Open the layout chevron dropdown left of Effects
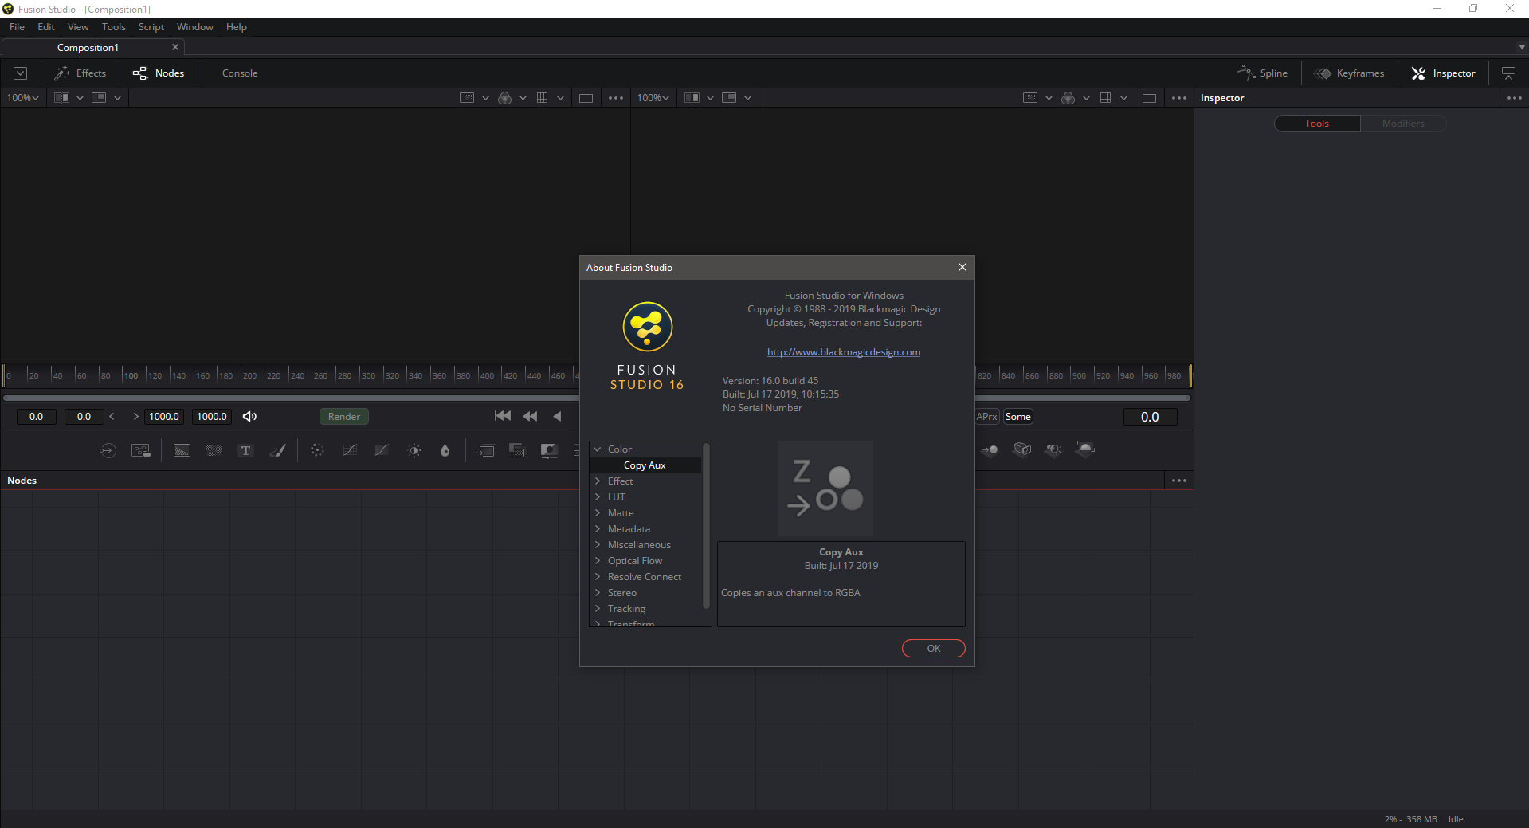Viewport: 1529px width, 828px height. (x=21, y=73)
